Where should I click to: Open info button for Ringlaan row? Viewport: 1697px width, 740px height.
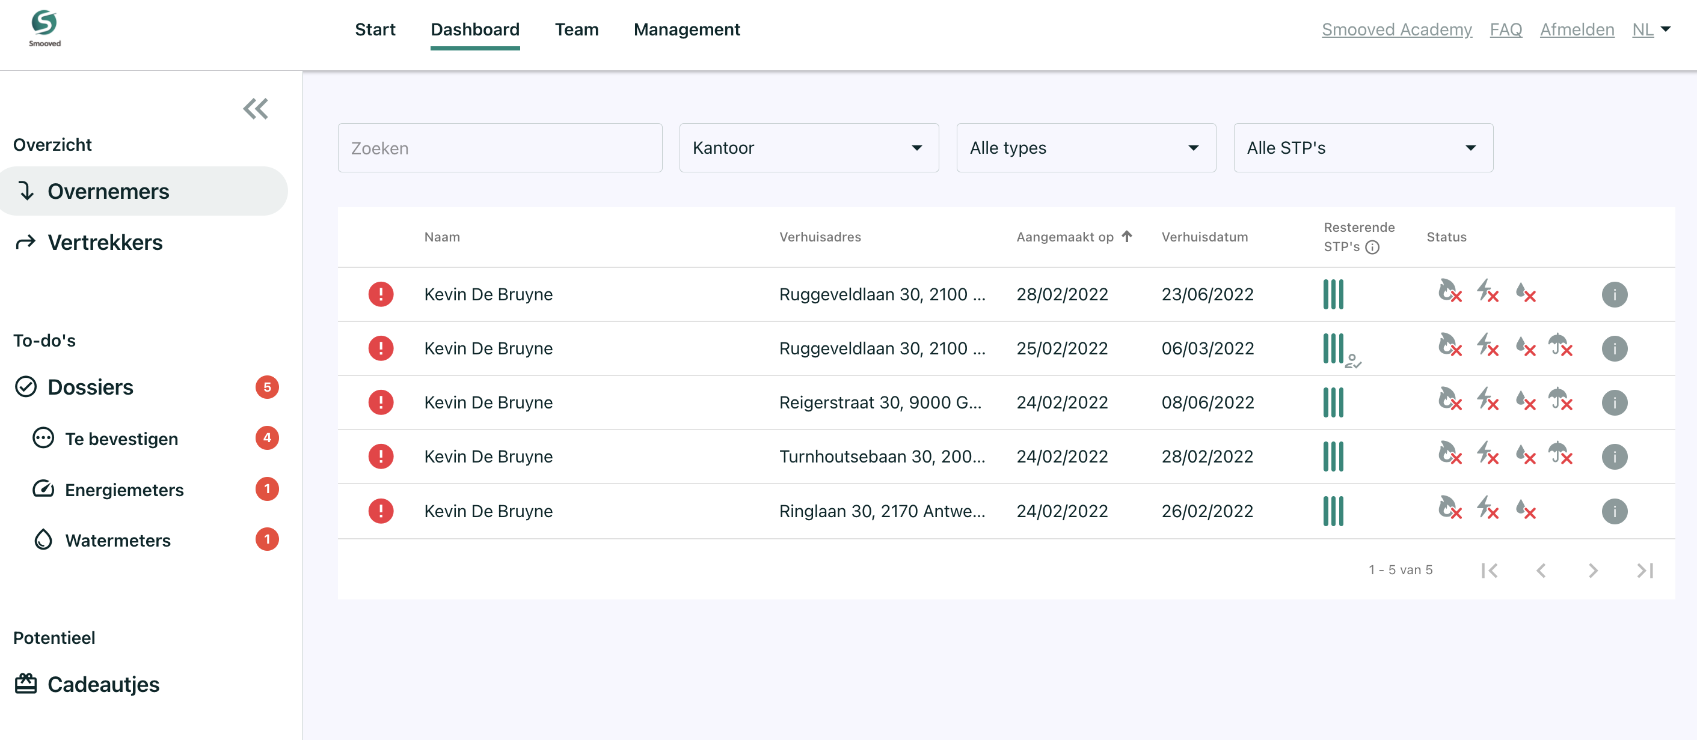(1615, 511)
